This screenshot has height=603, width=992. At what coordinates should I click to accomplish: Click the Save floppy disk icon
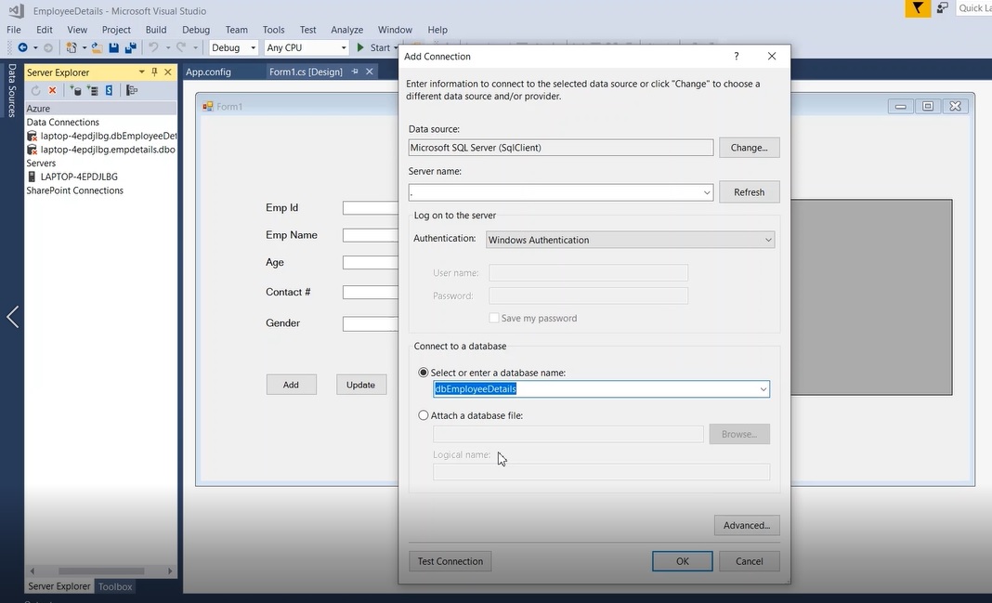tap(114, 47)
